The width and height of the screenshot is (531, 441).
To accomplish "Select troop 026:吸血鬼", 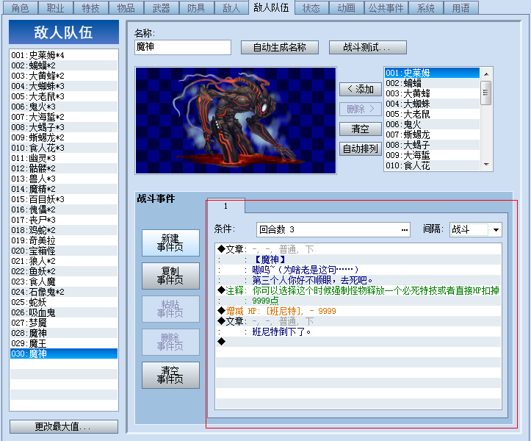I will pos(64,312).
